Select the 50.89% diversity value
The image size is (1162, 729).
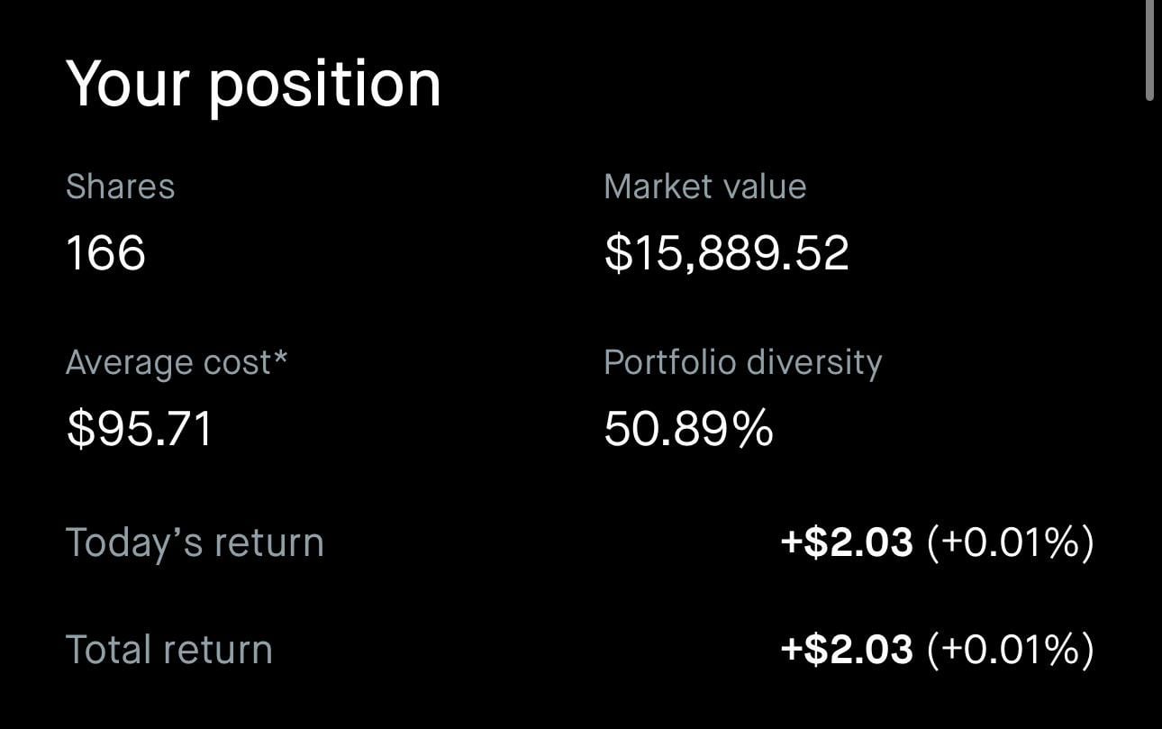point(688,428)
